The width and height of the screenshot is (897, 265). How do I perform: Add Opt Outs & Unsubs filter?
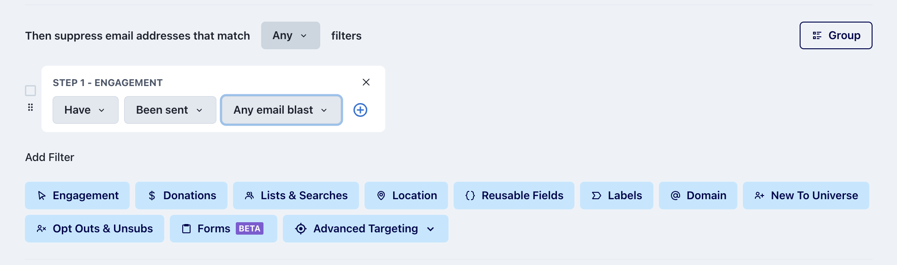pos(95,229)
